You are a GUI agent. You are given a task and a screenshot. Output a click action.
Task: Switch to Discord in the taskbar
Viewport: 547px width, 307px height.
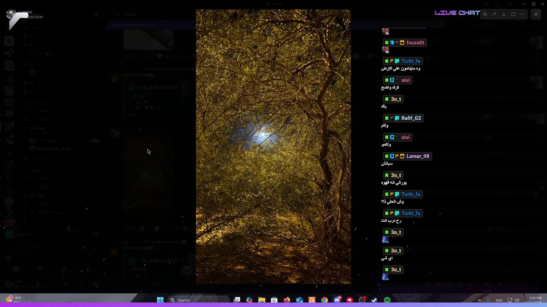coord(337,300)
